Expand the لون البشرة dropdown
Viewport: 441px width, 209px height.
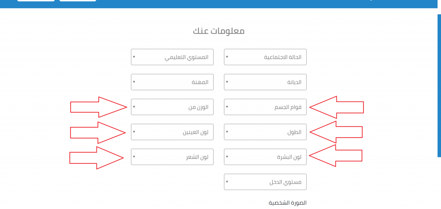265,157
